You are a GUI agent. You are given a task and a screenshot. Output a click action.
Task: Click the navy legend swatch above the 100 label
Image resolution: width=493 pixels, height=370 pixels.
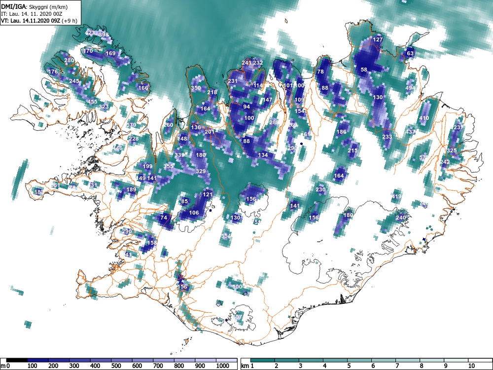[x=38, y=360]
